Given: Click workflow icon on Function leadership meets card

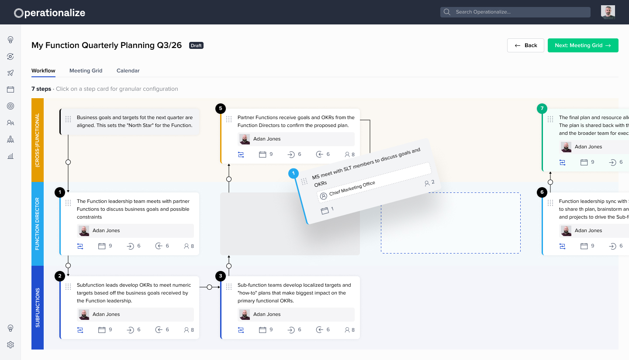Looking at the screenshot, I should 80,246.
